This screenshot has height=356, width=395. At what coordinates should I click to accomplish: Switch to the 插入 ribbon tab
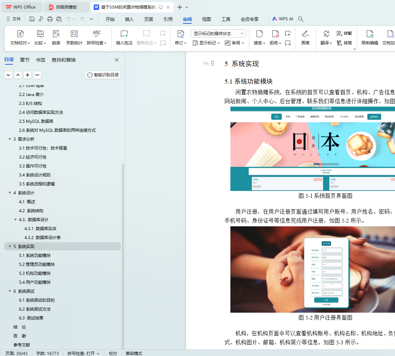(129, 19)
